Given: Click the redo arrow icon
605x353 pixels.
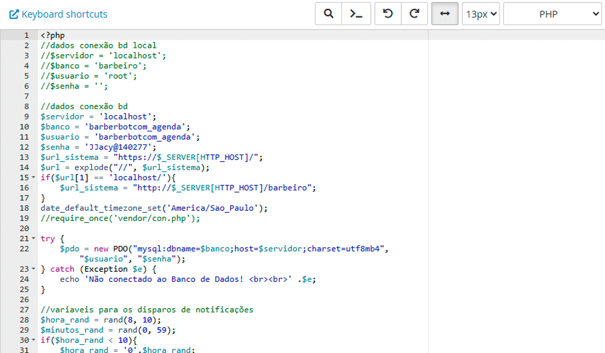Looking at the screenshot, I should 414,14.
